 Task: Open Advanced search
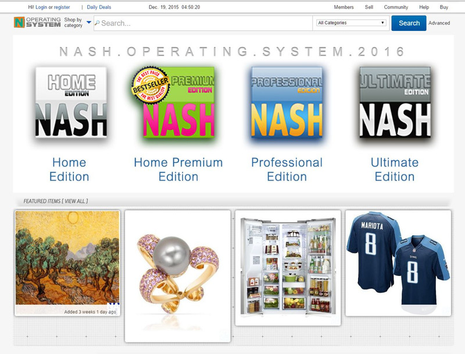pos(439,23)
